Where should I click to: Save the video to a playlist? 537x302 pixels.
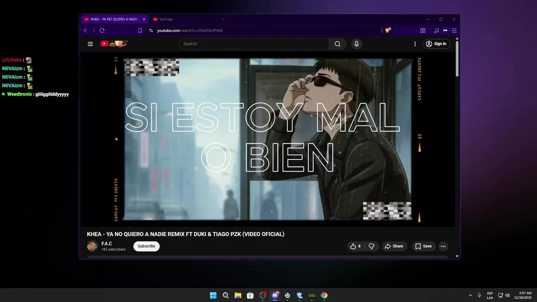pyautogui.click(x=423, y=246)
